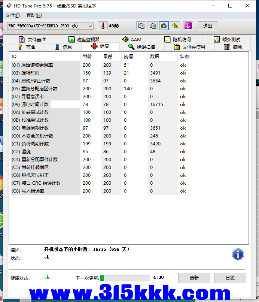Select the (09) 通电时间计数 row
259x302 pixels.
coord(45,105)
